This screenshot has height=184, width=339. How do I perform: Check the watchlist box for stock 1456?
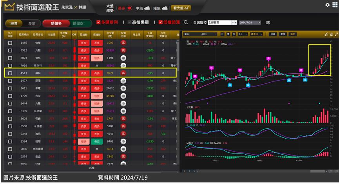(x=10, y=43)
